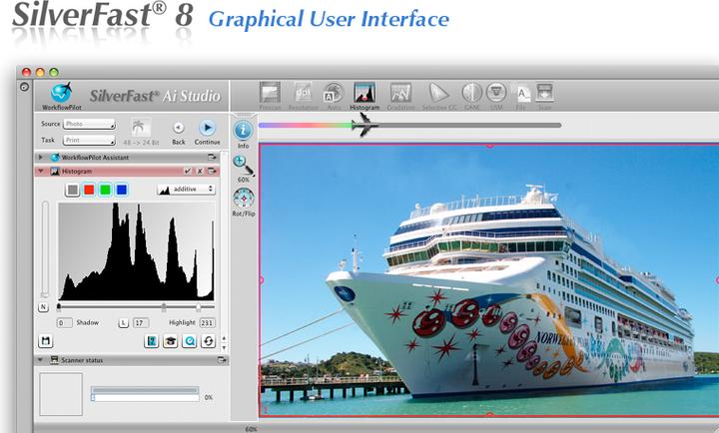The height and width of the screenshot is (433, 719).
Task: Open the Source dropdown
Action: coord(89,124)
